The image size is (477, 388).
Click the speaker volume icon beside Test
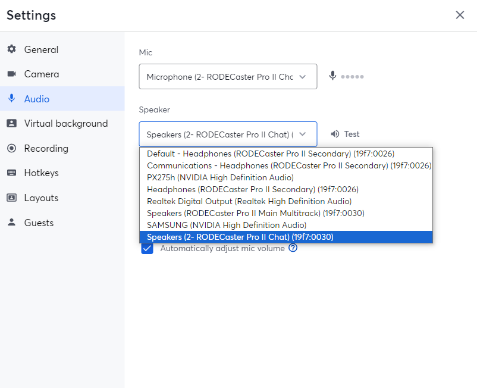335,134
